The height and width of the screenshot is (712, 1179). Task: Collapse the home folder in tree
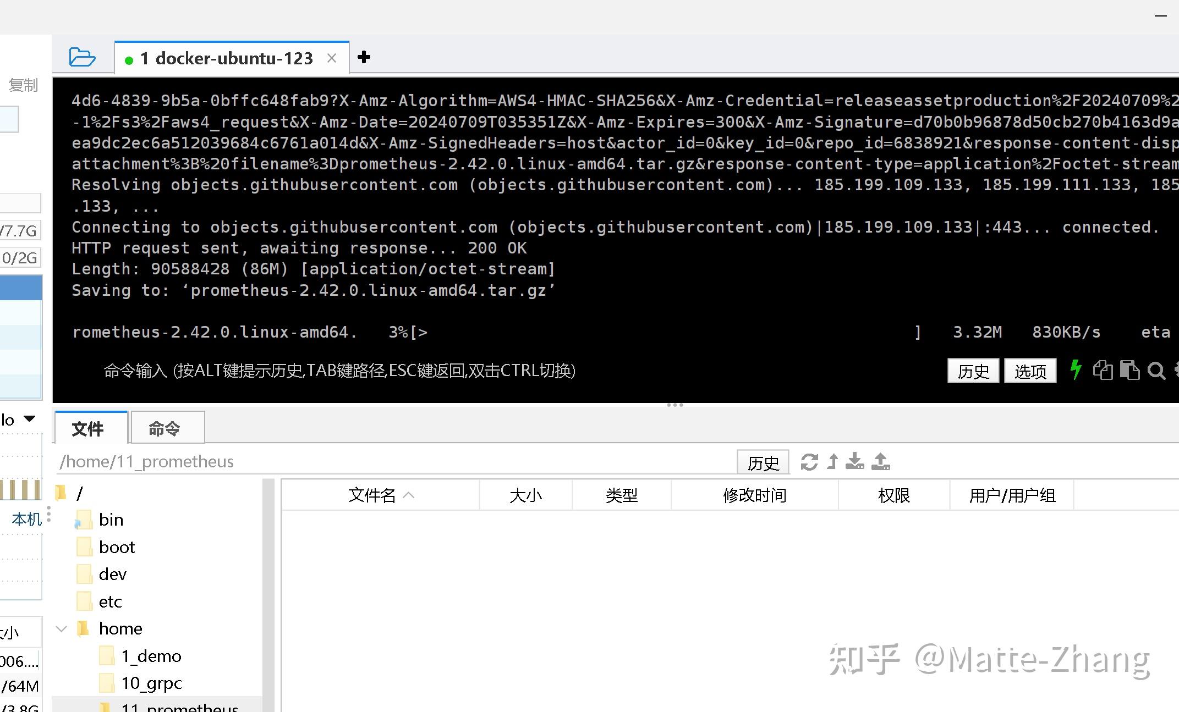62,628
